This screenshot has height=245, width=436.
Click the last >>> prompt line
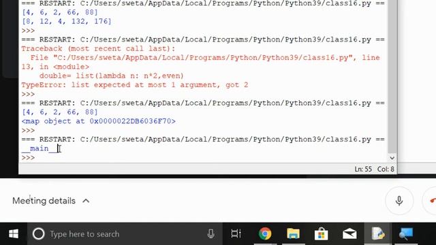pyautogui.click(x=28, y=158)
